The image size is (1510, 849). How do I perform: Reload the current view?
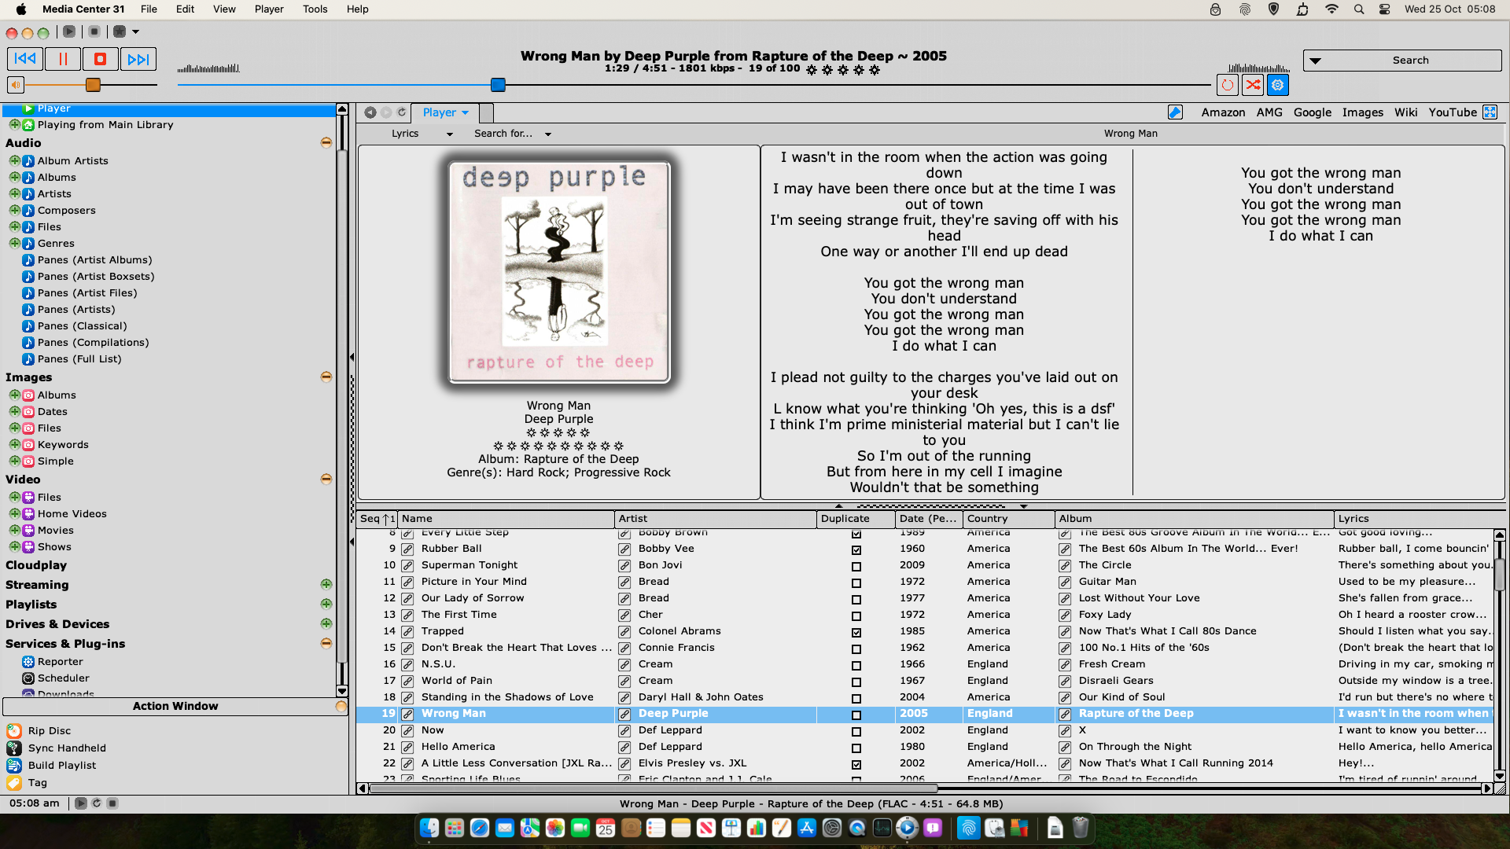pos(402,112)
